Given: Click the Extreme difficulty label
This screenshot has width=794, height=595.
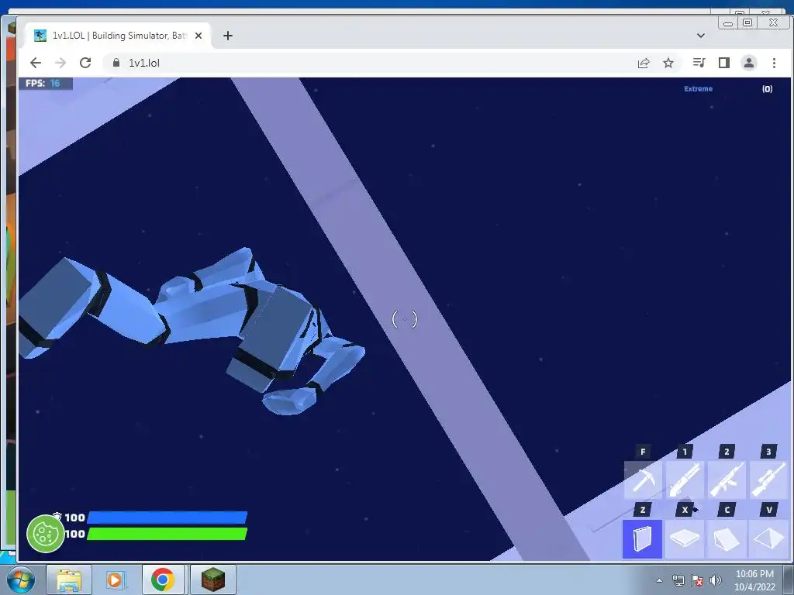Looking at the screenshot, I should click(x=699, y=88).
